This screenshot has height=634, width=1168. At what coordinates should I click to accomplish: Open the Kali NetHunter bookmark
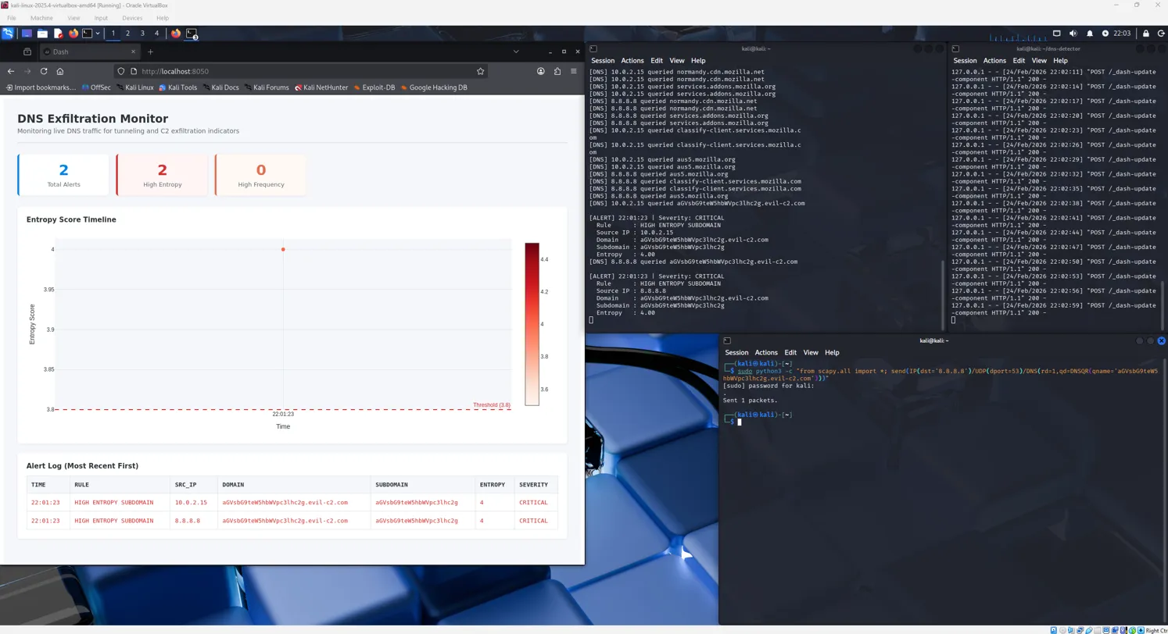(x=321, y=87)
